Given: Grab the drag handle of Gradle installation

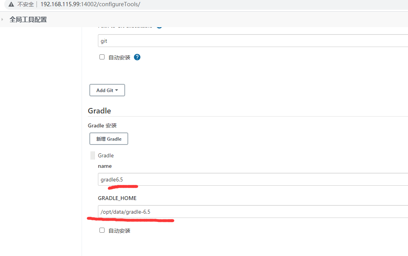Looking at the screenshot, I should click(x=92, y=155).
